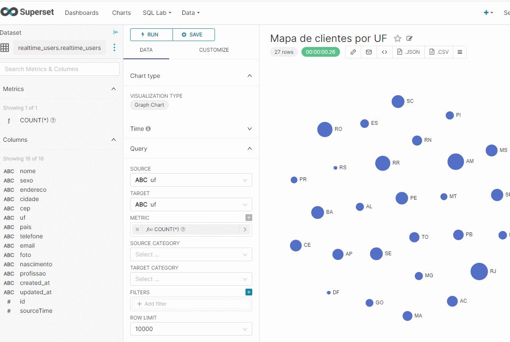
Task: Remove the COUNT(*) metric with X
Action: coord(137,229)
